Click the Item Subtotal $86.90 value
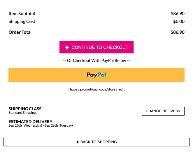 tap(178, 13)
